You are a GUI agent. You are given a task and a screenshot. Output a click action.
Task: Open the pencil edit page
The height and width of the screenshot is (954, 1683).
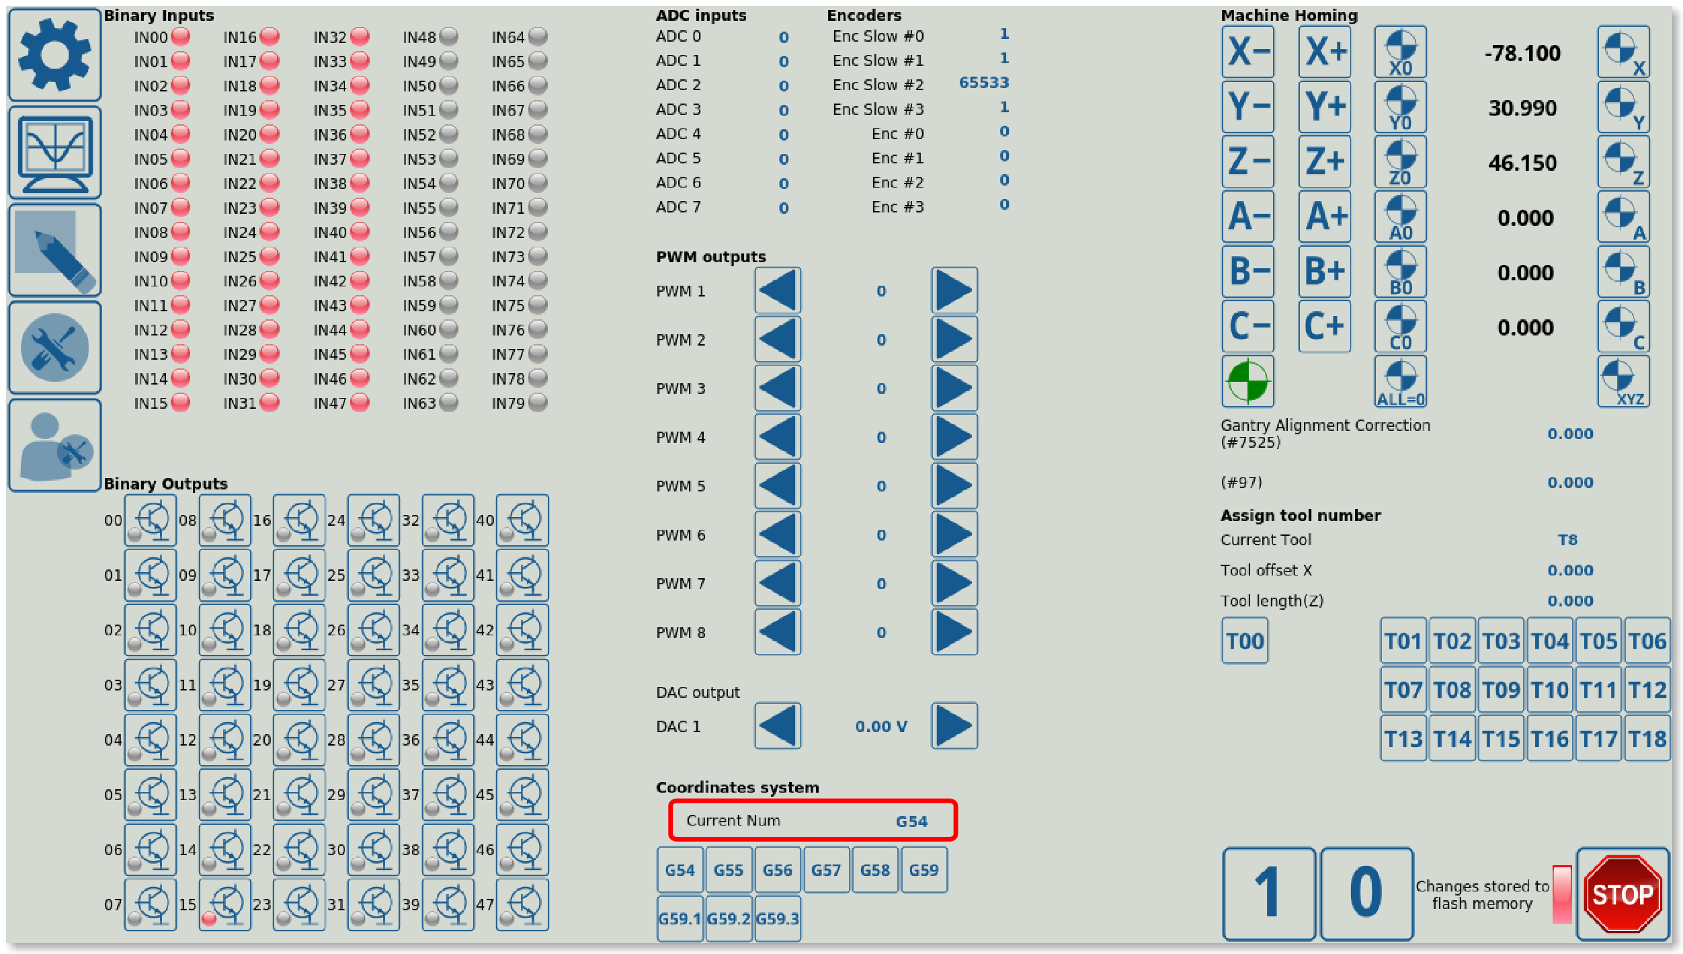pos(54,251)
